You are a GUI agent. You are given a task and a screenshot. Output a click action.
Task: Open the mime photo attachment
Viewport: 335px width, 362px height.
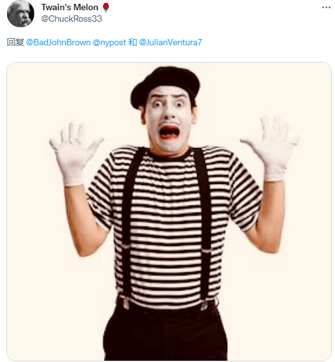169,211
